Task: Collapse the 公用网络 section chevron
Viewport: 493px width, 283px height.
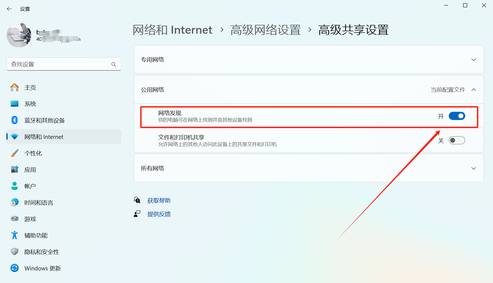Action: click(473, 90)
